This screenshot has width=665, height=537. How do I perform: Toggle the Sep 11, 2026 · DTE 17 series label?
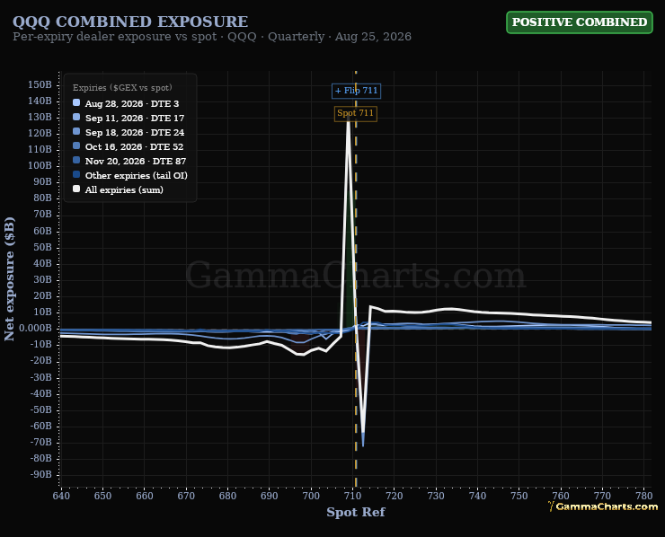click(135, 119)
